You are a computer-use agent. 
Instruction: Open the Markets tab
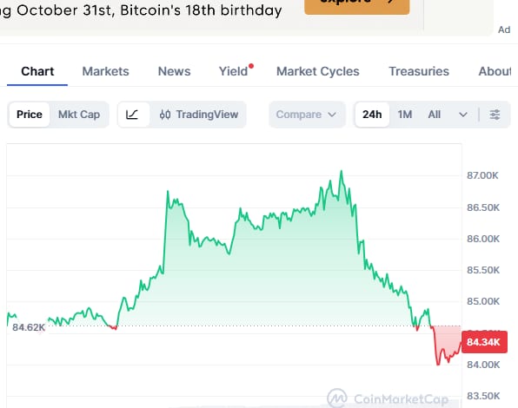point(106,71)
